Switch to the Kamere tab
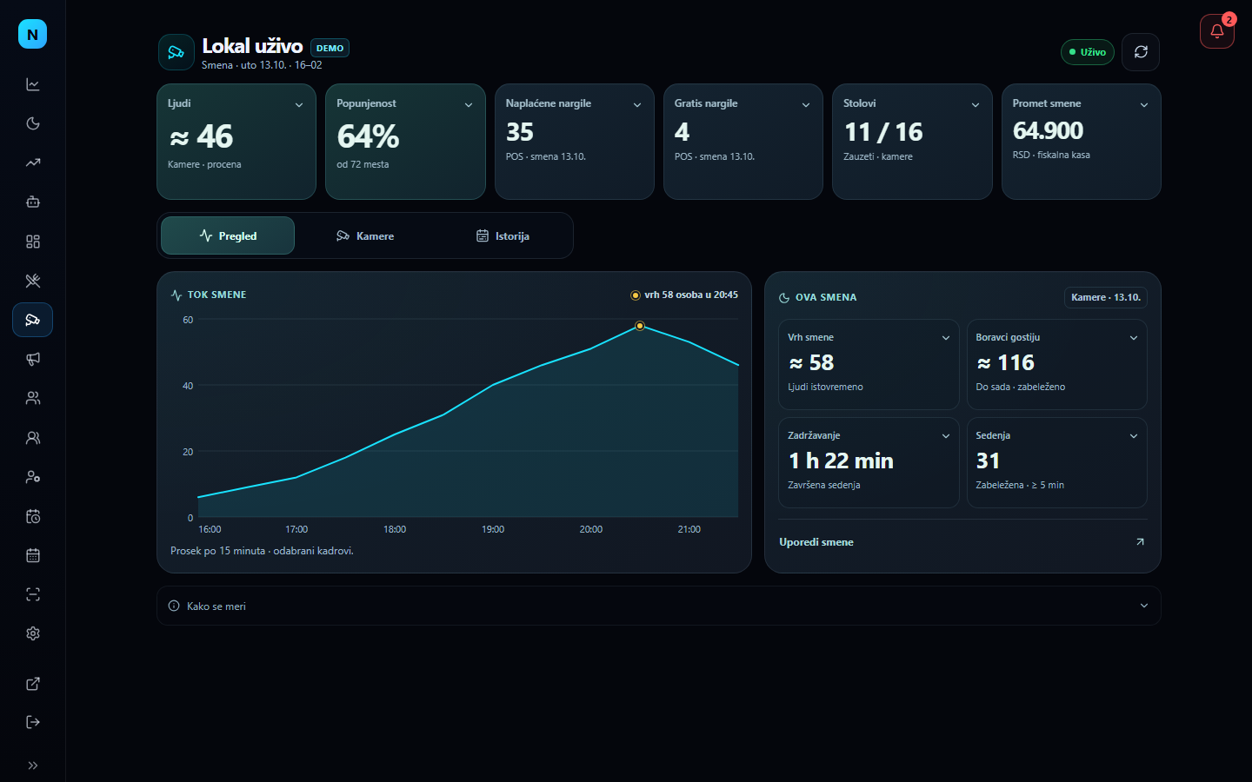Screen dimensions: 1252x782 [x=365, y=235]
